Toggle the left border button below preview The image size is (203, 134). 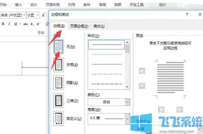161,110
